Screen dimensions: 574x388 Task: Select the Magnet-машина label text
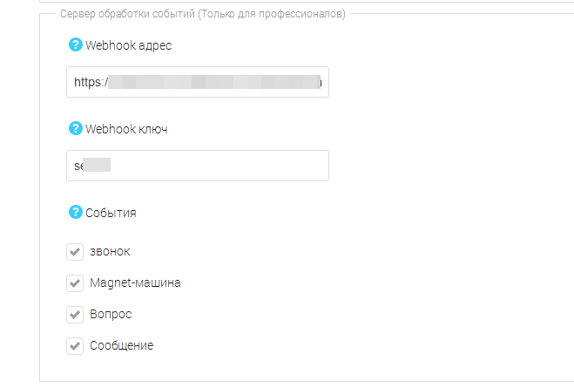pos(135,283)
